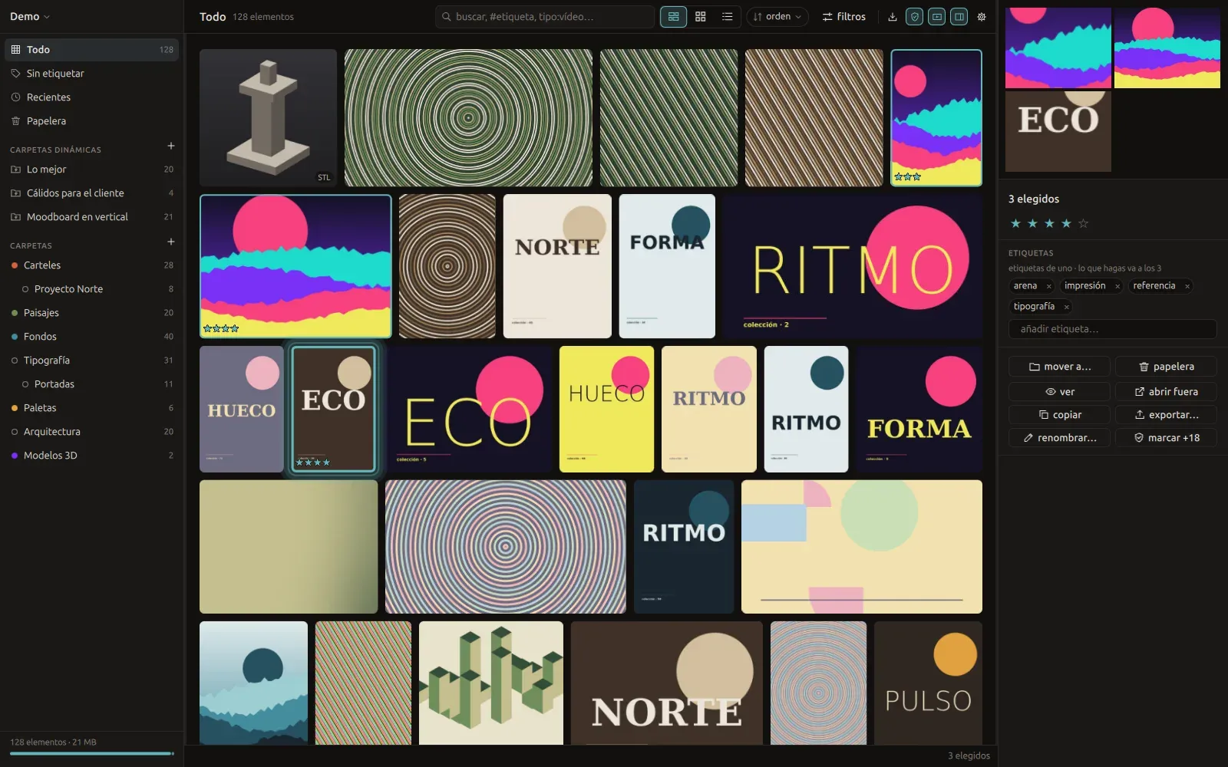Click the import download icon in toolbar
1228x767 pixels.
[x=892, y=16]
